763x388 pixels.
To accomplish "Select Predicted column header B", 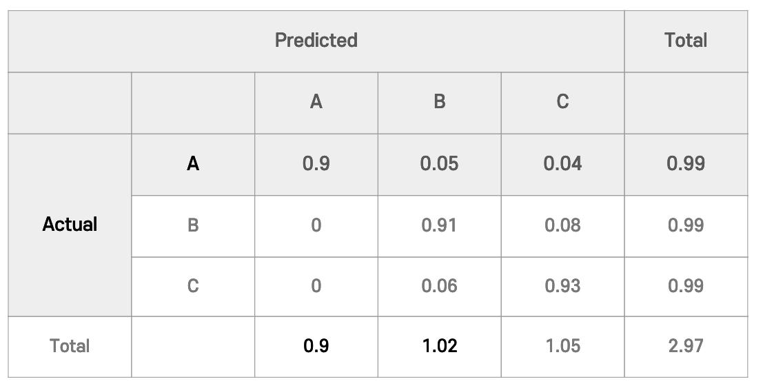I will point(440,103).
